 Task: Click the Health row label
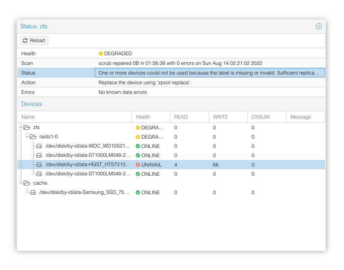[x=29, y=54]
